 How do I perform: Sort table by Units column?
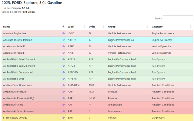pos(97,27)
